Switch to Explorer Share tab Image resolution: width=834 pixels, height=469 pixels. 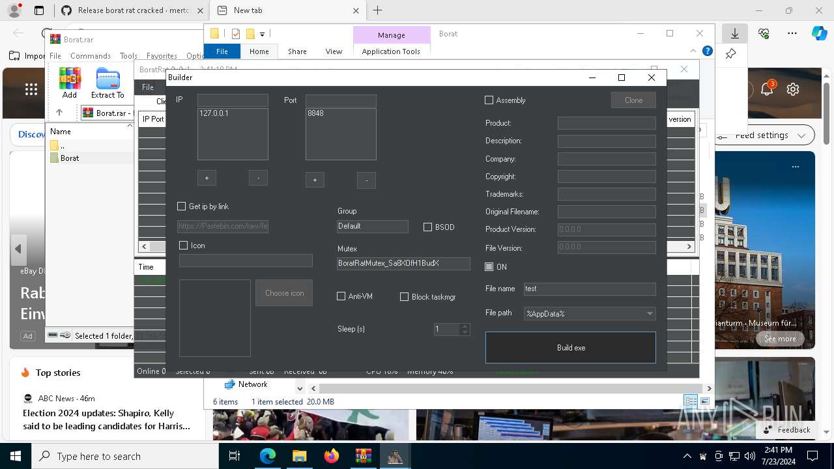[297, 51]
